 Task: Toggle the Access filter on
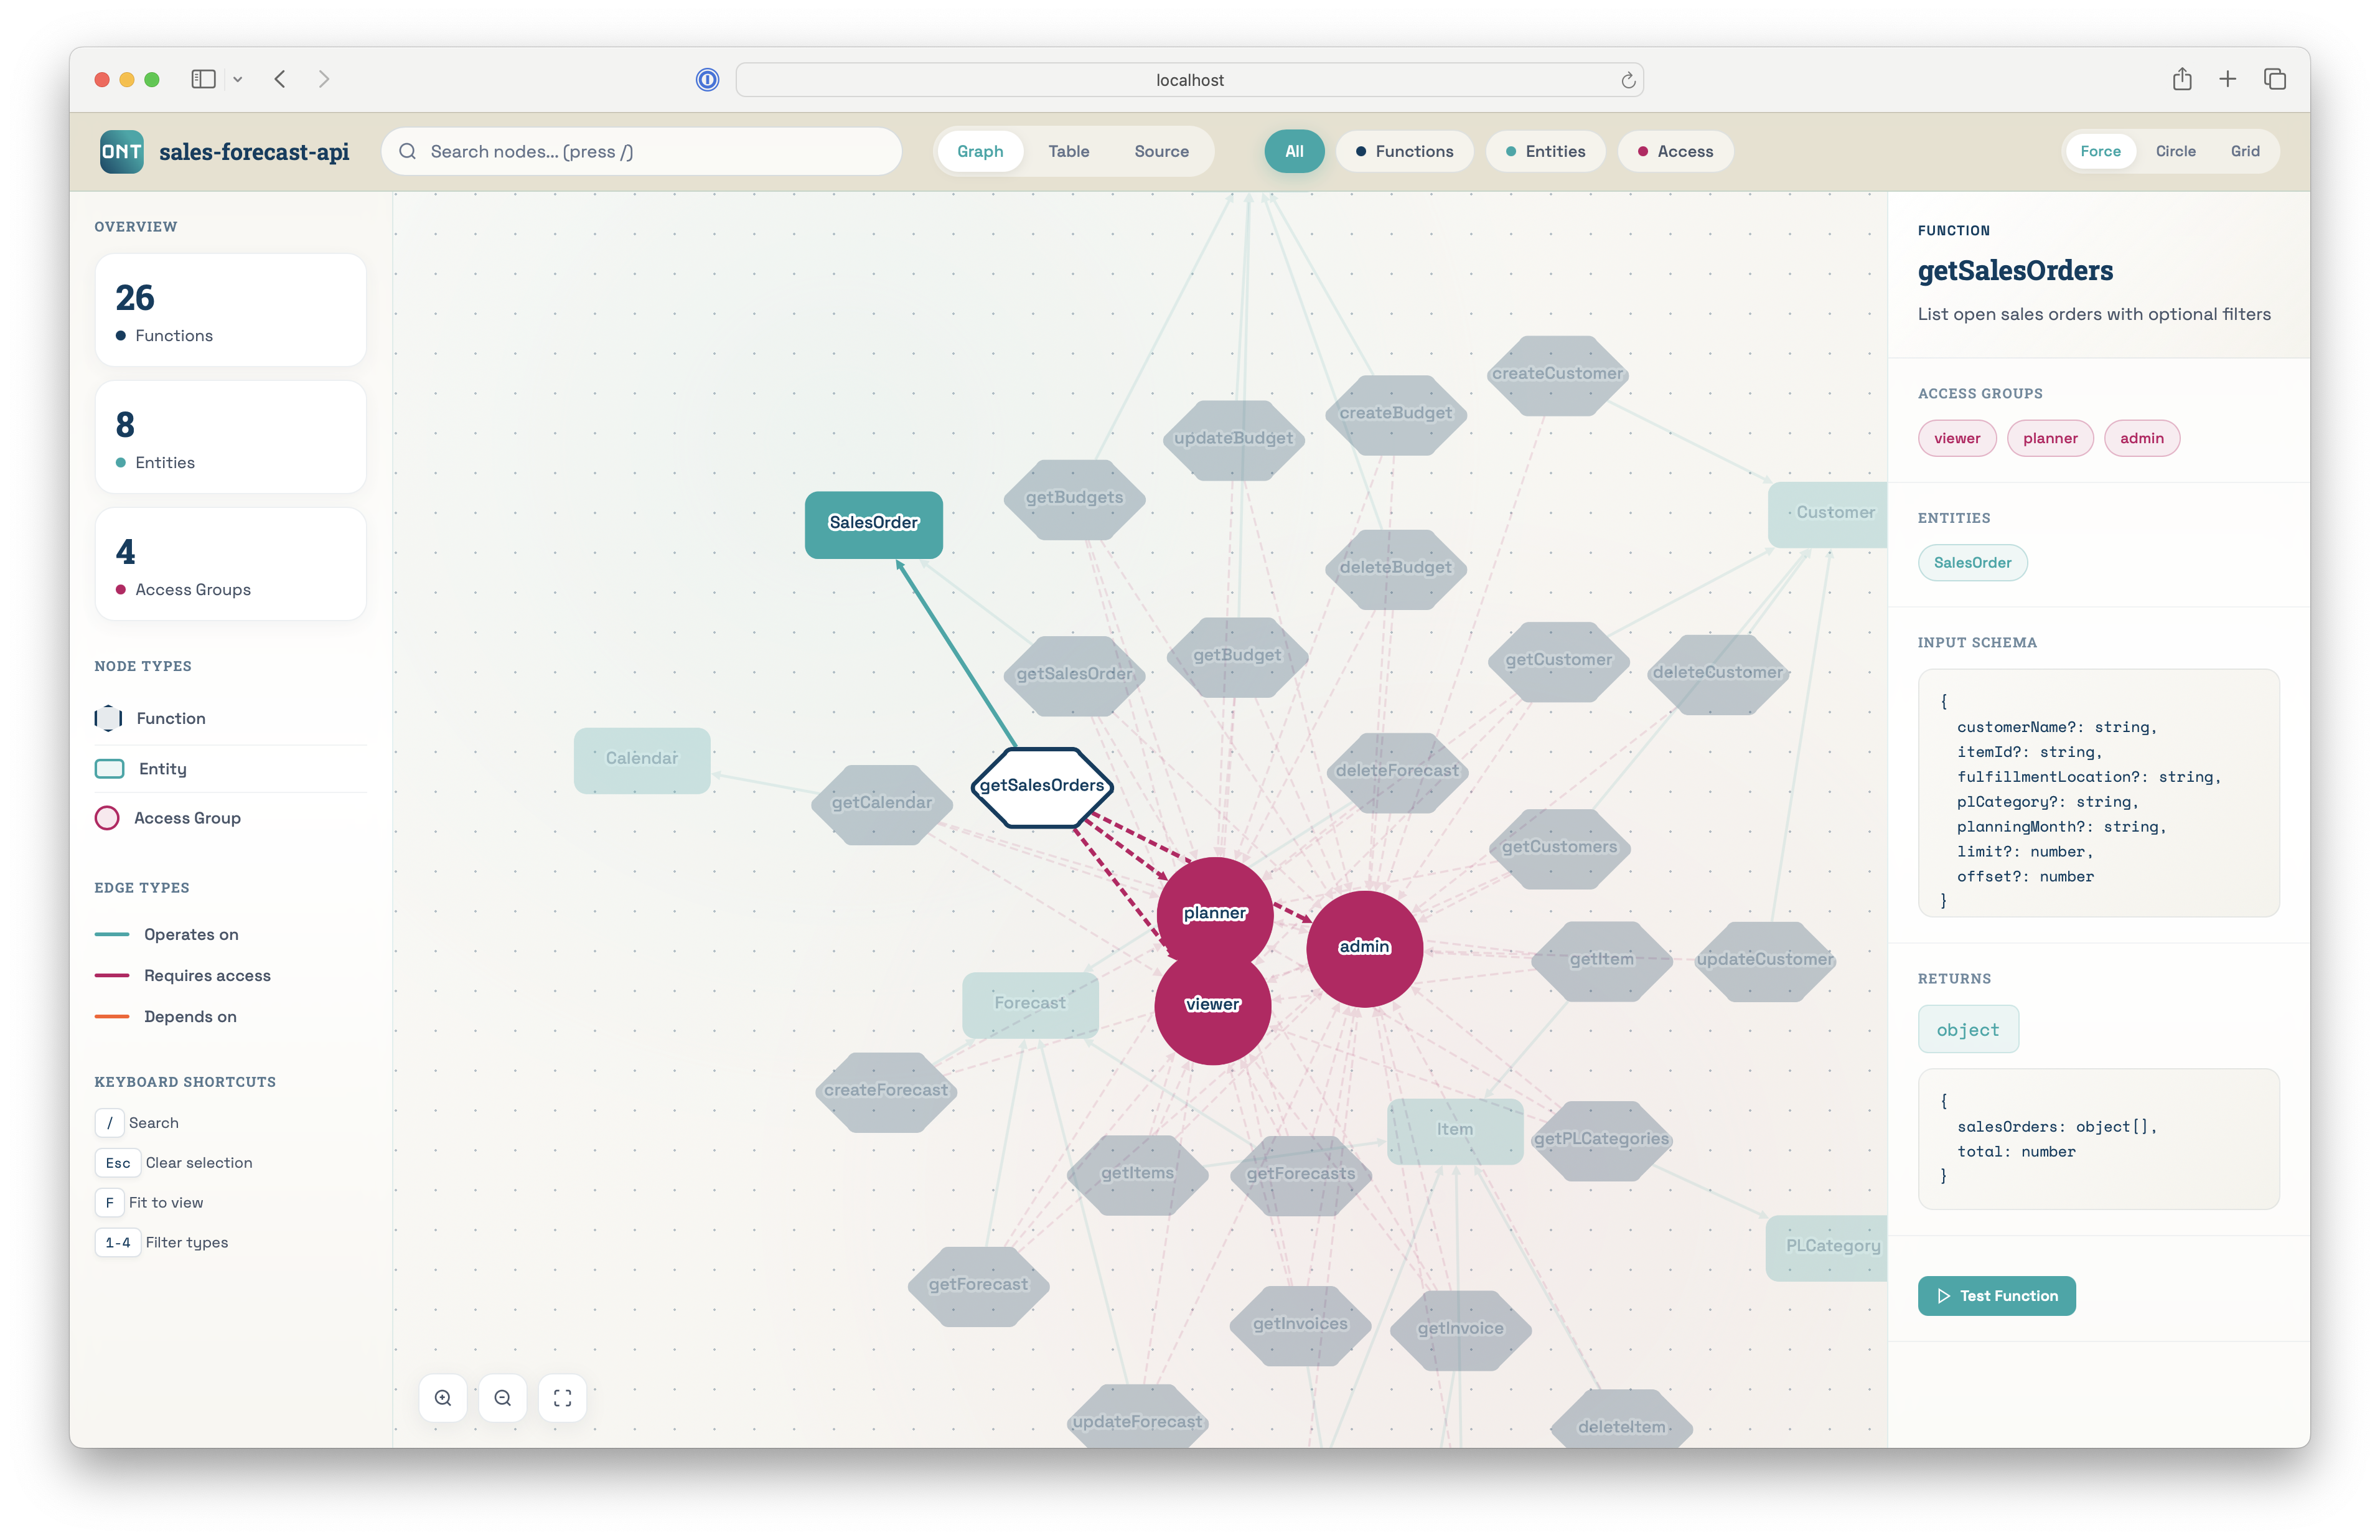point(1674,151)
